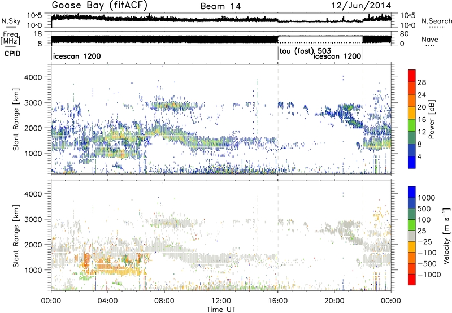Screen dimensions: 452x313
Task: Click the gray Velocity colorbar segment
Action: click(x=412, y=236)
